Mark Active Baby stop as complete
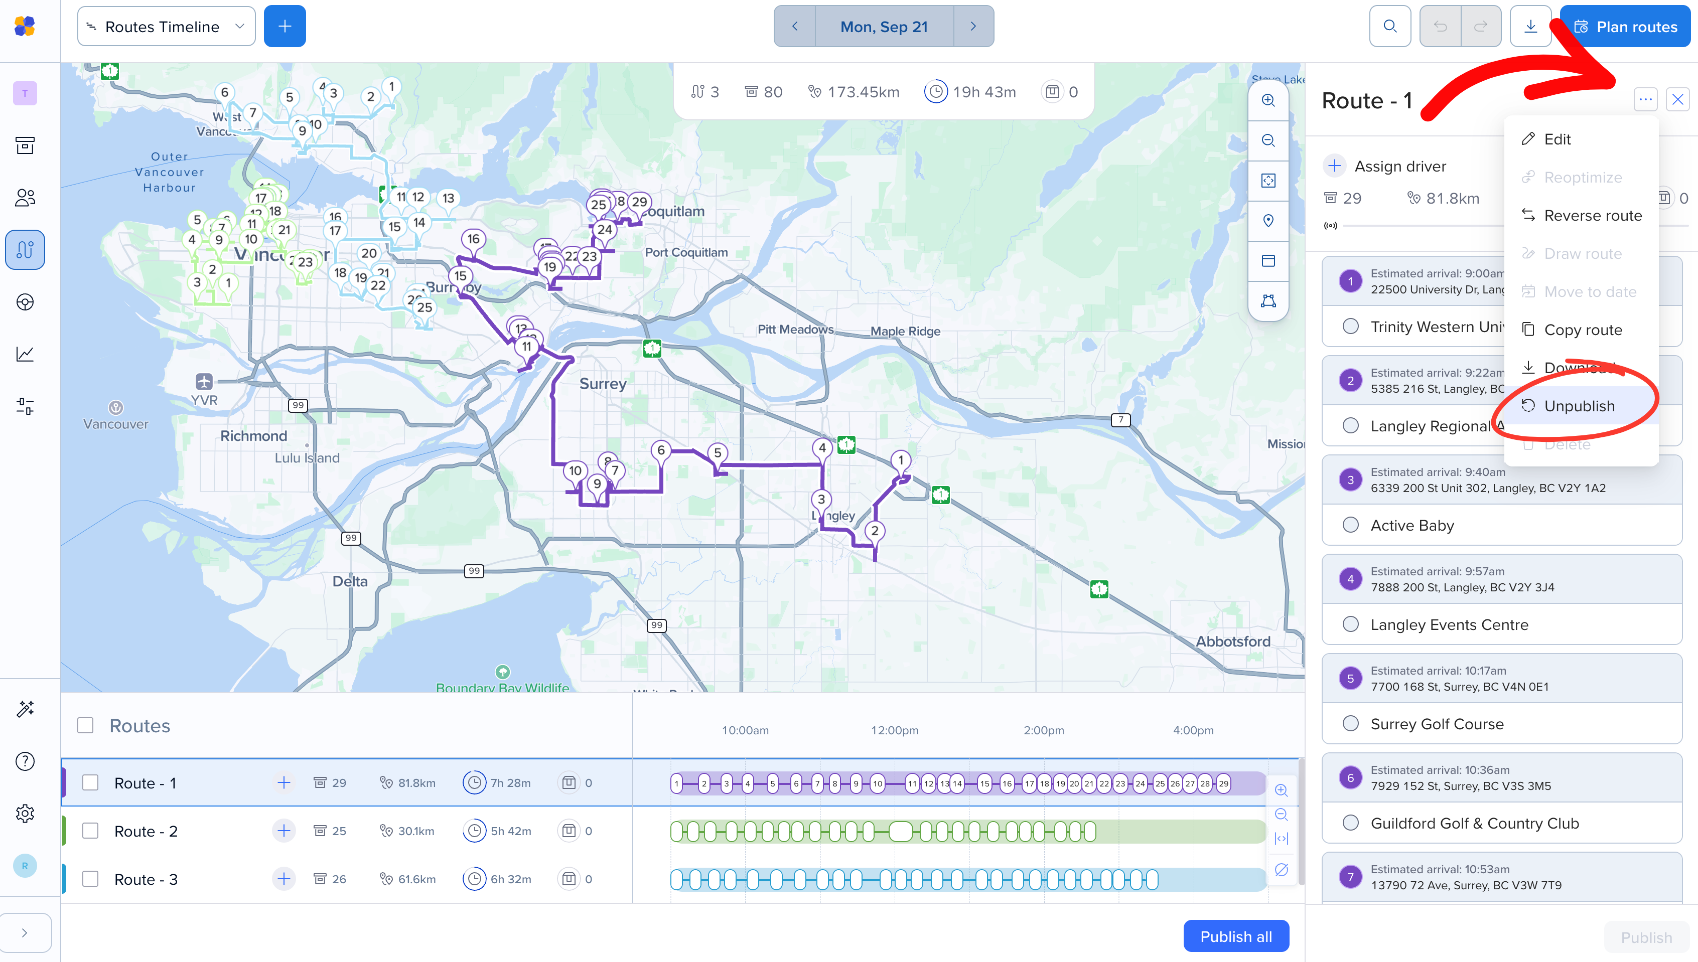The image size is (1698, 962). [x=1350, y=525]
